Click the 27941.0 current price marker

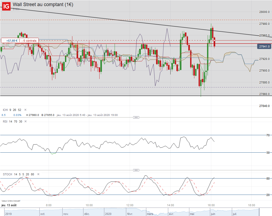(x=264, y=46)
